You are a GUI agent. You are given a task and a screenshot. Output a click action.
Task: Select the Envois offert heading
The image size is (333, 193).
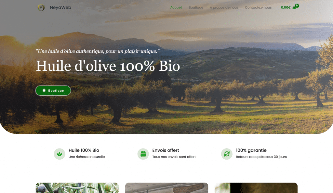point(166,150)
